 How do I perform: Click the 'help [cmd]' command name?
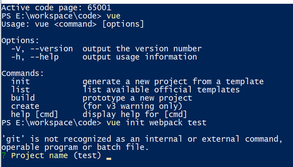click(35, 114)
